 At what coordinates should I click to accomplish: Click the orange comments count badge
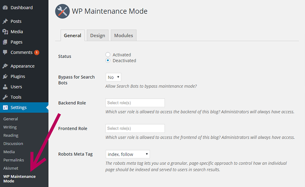tap(37, 53)
